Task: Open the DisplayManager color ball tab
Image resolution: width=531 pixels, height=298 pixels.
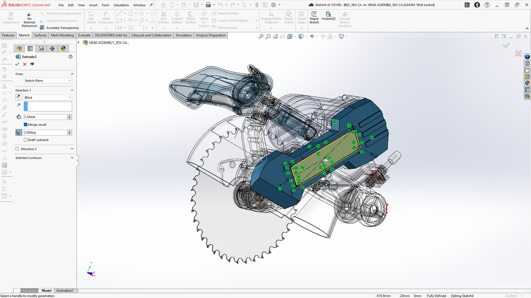Action: pyautogui.click(x=63, y=48)
